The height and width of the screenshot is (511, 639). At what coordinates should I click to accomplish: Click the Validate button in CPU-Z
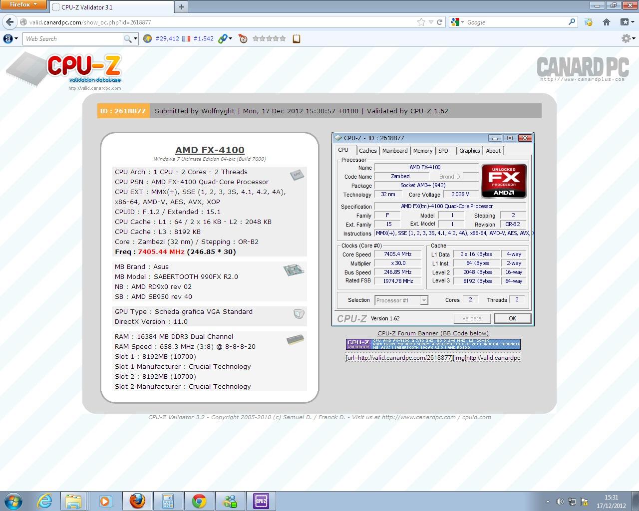click(x=472, y=318)
